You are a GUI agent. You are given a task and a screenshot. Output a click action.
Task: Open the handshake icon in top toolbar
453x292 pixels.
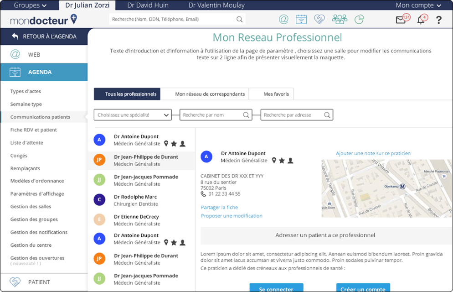coord(319,19)
